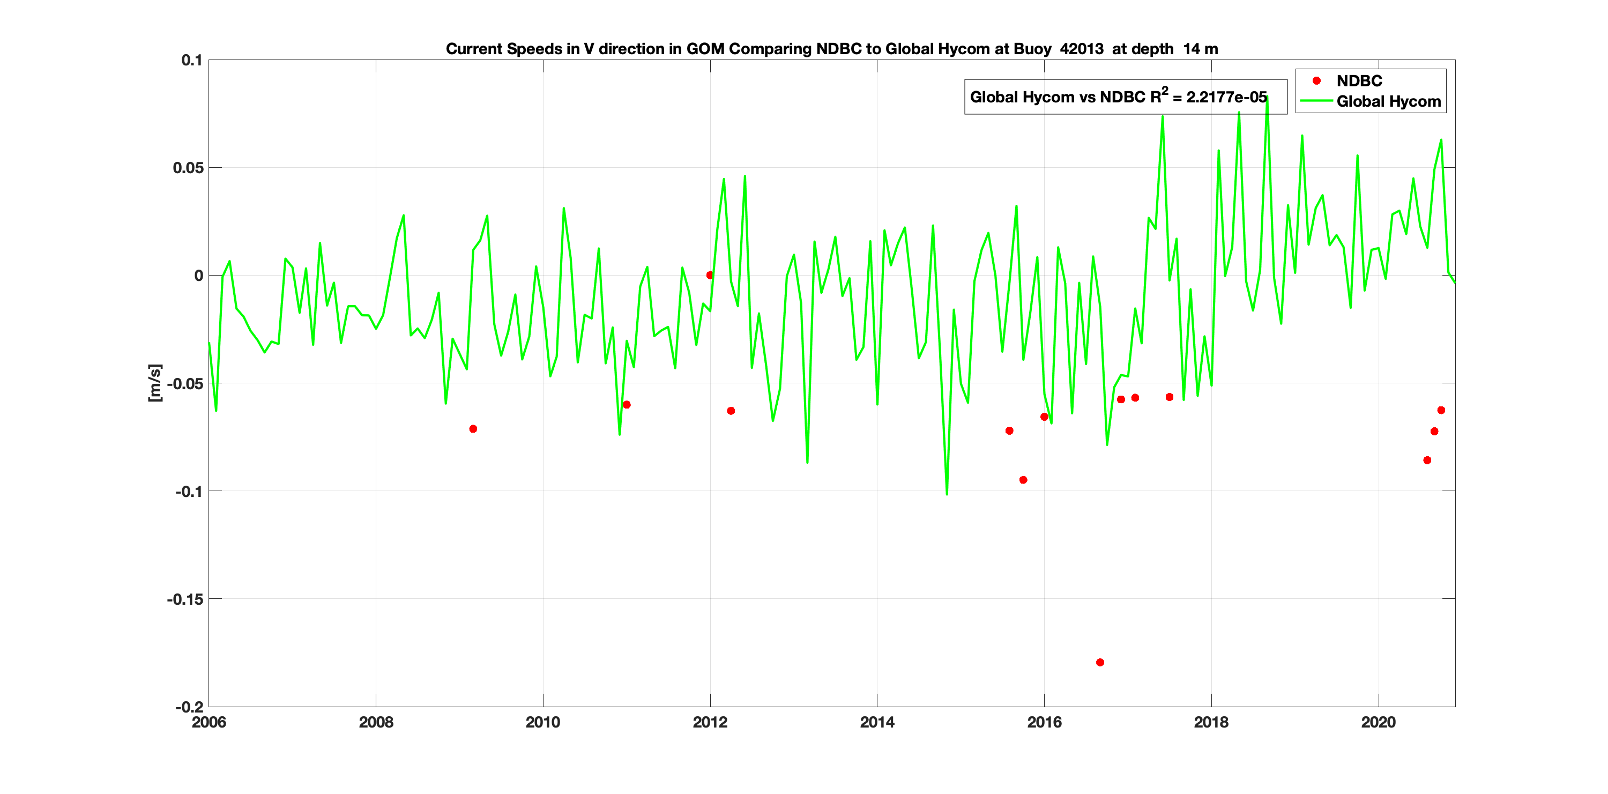
Task: Click the 2014 x-axis tick label
Action: coord(877,722)
